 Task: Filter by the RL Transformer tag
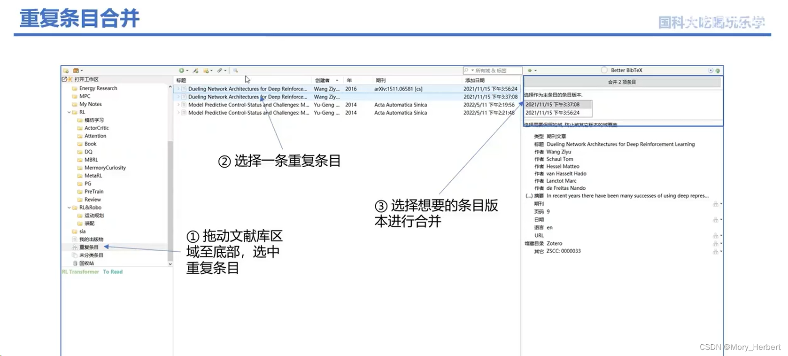click(80, 272)
